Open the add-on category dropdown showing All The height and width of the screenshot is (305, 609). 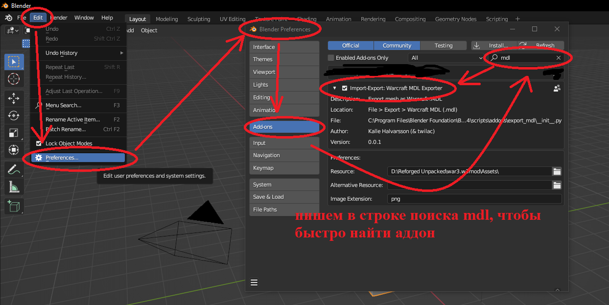[446, 58]
